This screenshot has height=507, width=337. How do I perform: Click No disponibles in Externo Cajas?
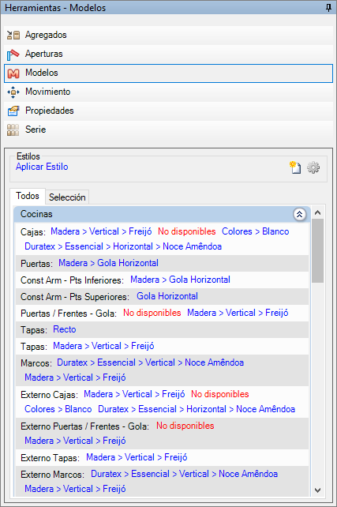click(x=219, y=394)
